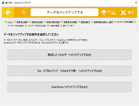Jump to 検索を実行 breadcrumb step
Screen dimensions: 139x106
click(85, 22)
